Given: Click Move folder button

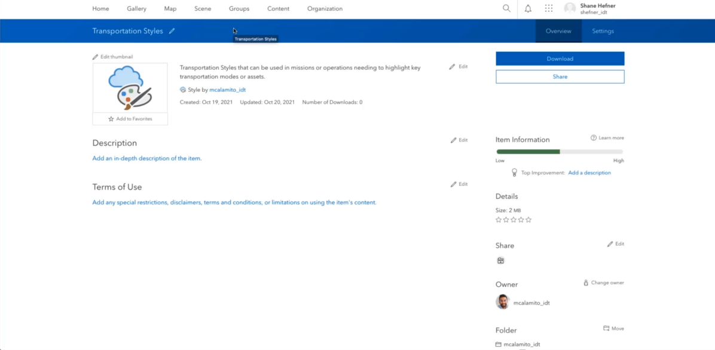Looking at the screenshot, I should coord(613,328).
